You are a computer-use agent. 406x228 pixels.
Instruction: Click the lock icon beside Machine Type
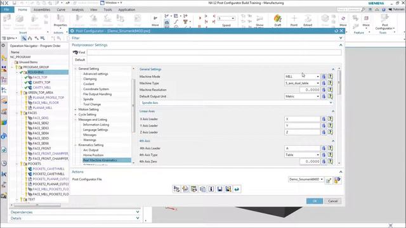click(x=324, y=83)
